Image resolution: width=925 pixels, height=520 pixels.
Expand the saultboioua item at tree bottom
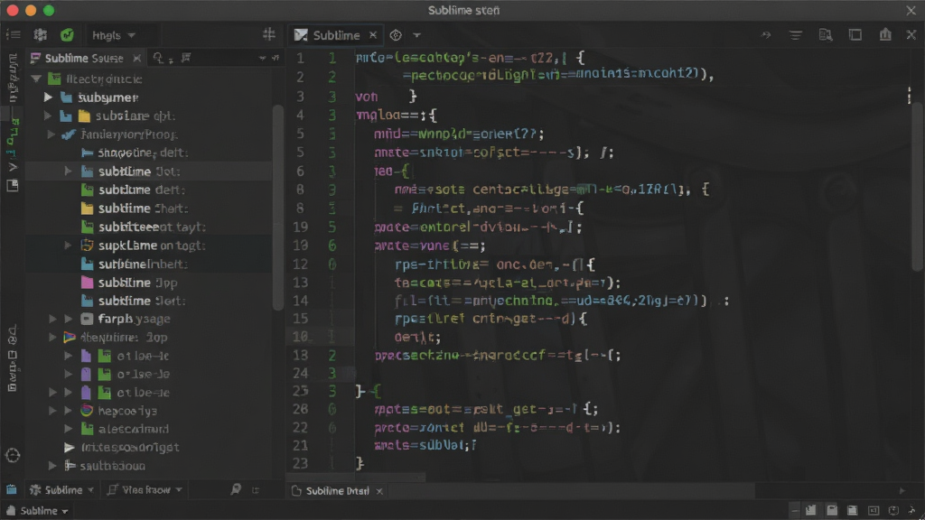click(x=53, y=466)
